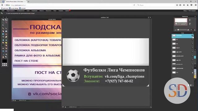
Task: Select the Paint Bucket tool
Action: coord(6,31)
